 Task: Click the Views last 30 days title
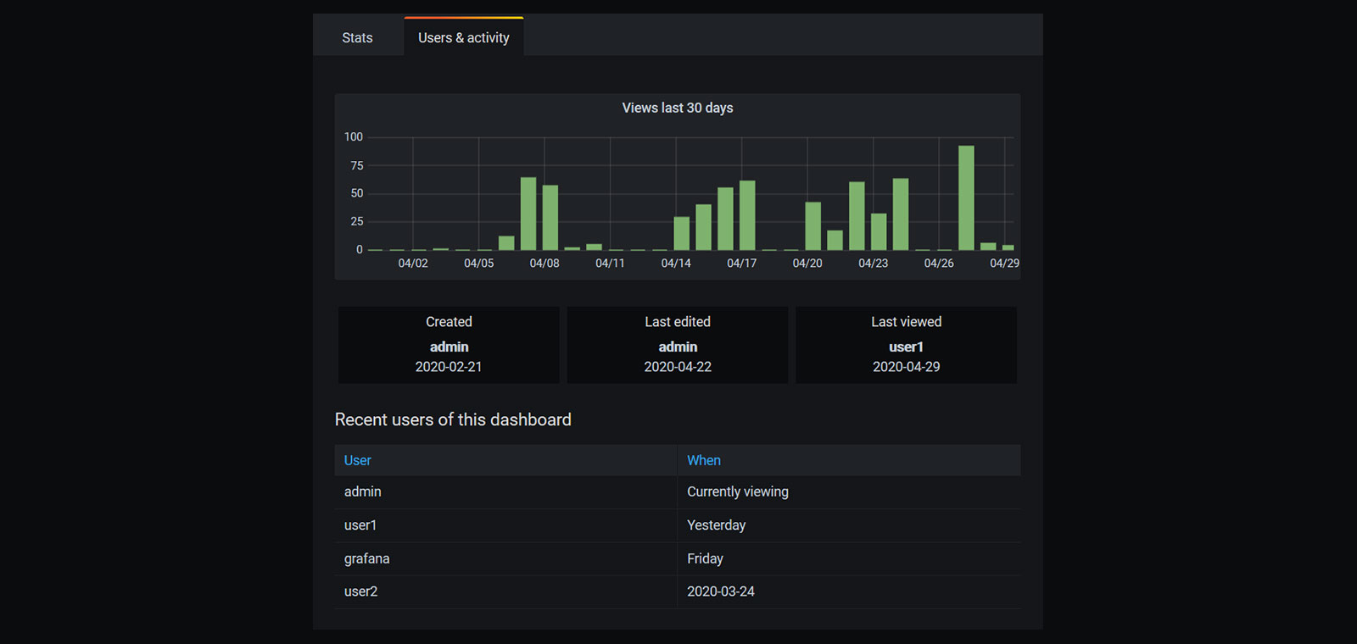point(678,108)
